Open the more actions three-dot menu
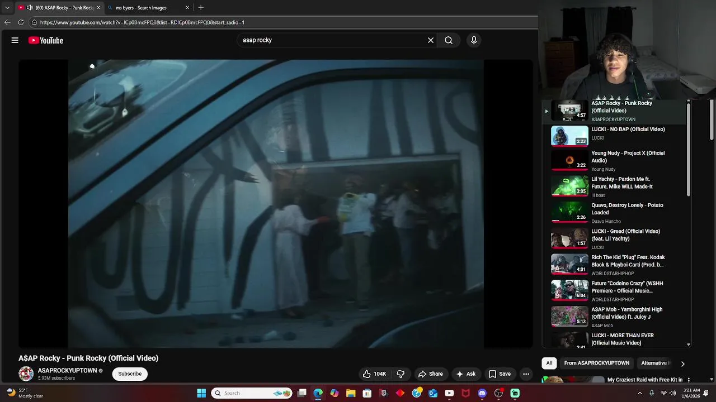This screenshot has width=716, height=402. [526, 374]
